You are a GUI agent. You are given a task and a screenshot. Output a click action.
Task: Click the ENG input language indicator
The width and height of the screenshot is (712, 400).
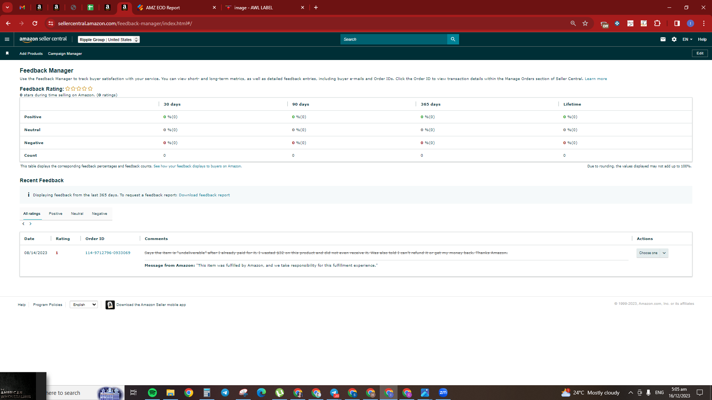[659, 393]
